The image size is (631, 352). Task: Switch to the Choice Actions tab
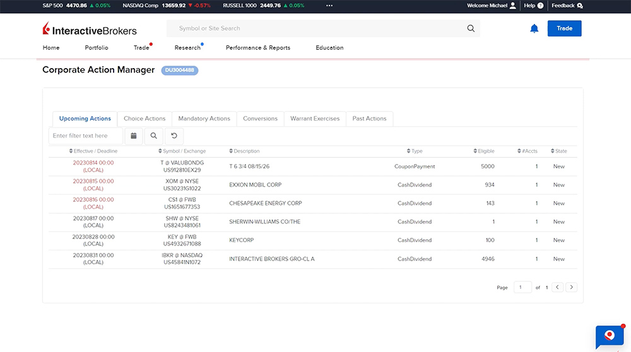click(x=144, y=119)
